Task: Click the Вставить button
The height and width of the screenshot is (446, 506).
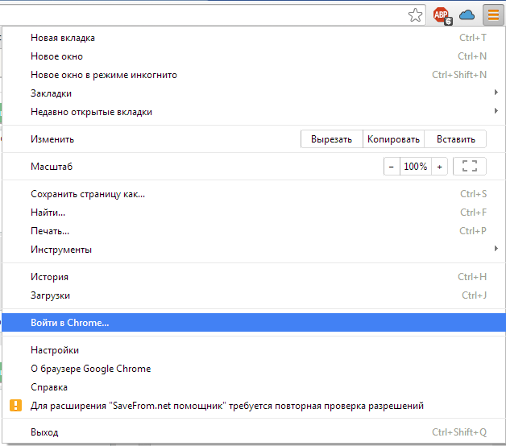Action: [x=455, y=139]
